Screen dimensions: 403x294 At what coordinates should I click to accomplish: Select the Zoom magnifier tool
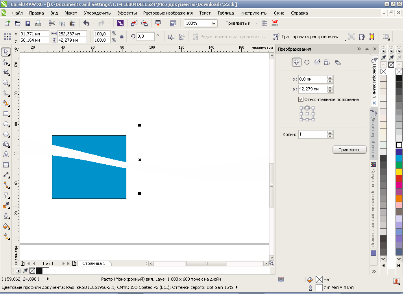coord(6,83)
